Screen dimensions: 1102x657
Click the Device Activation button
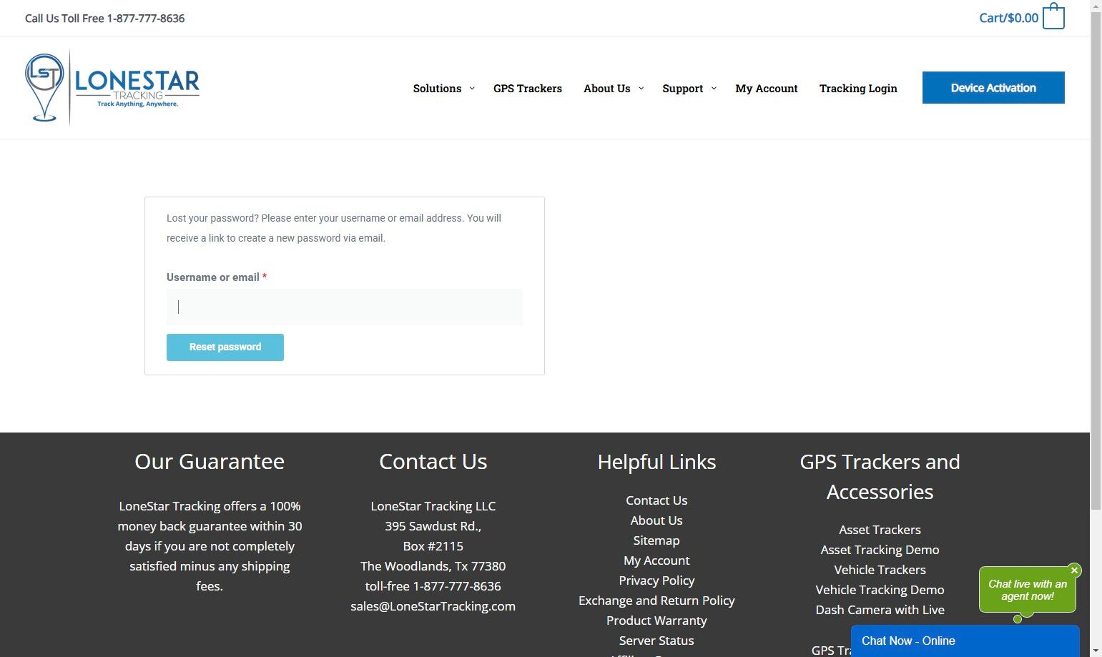click(993, 88)
